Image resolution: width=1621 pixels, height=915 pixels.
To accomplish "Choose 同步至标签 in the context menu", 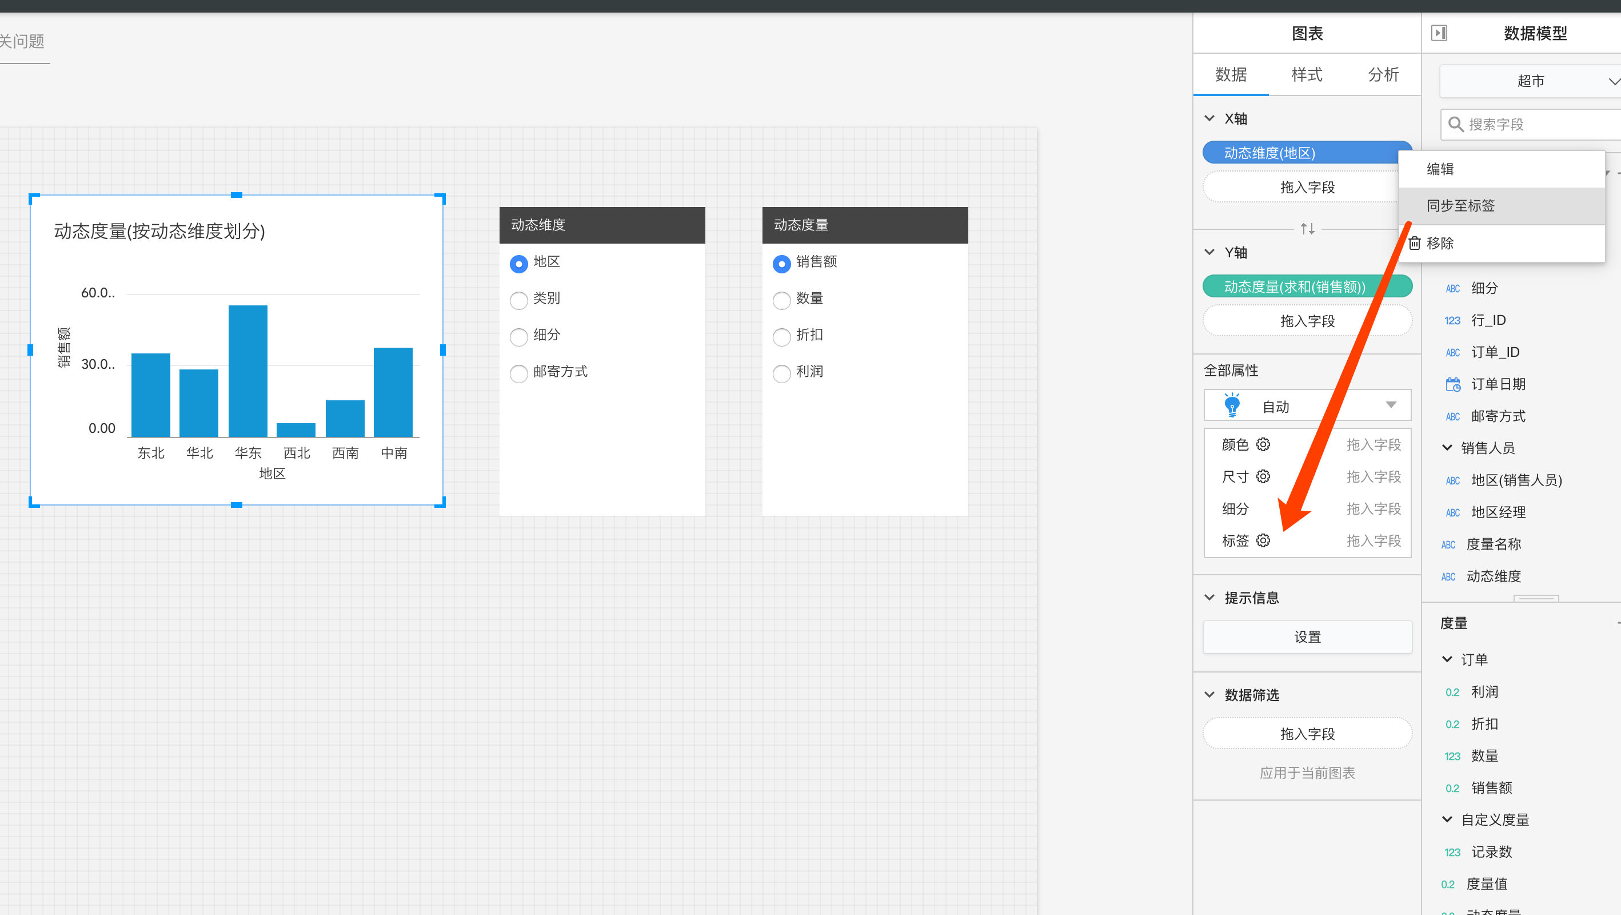I will tap(1502, 206).
